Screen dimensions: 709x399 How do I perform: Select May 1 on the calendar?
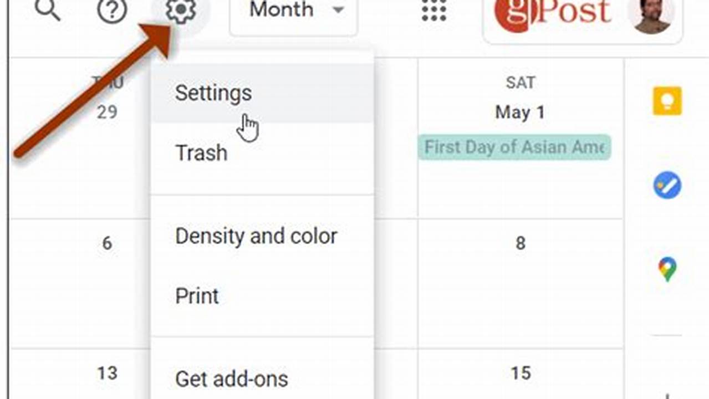coord(519,112)
